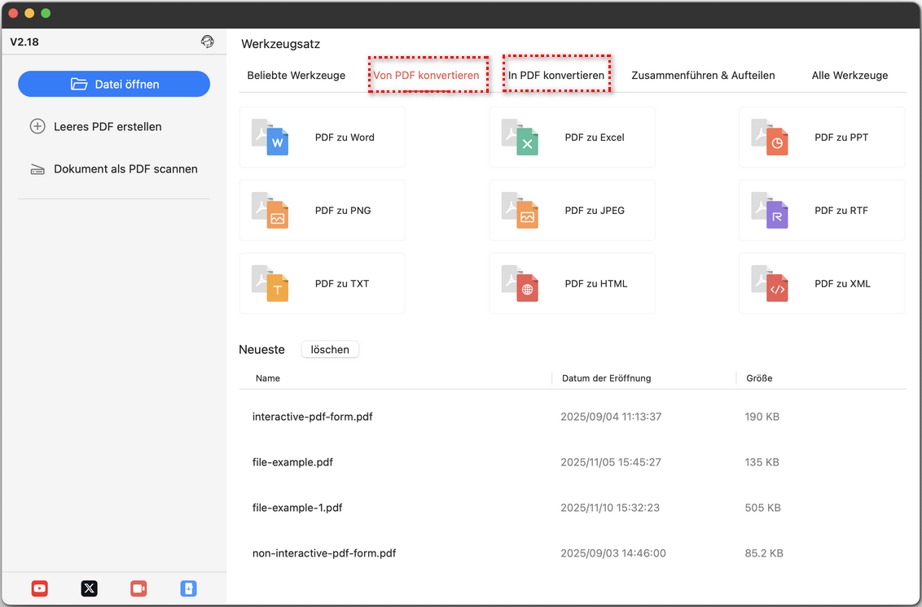Open file-example-1.pdf from recent list
922x607 pixels.
click(x=297, y=508)
